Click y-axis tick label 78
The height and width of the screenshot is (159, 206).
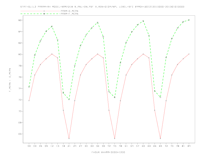pos(20,66)
